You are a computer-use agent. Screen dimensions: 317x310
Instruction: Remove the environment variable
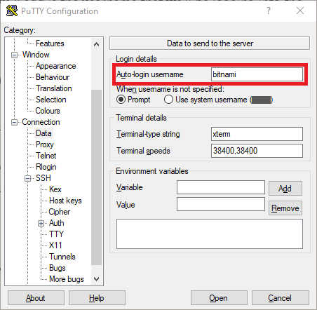tap(285, 208)
